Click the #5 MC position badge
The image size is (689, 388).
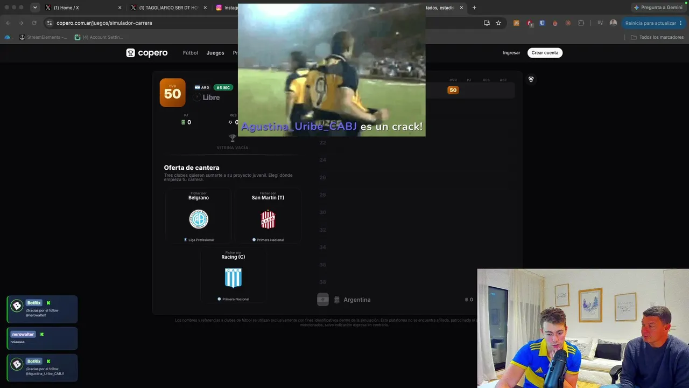coord(223,87)
